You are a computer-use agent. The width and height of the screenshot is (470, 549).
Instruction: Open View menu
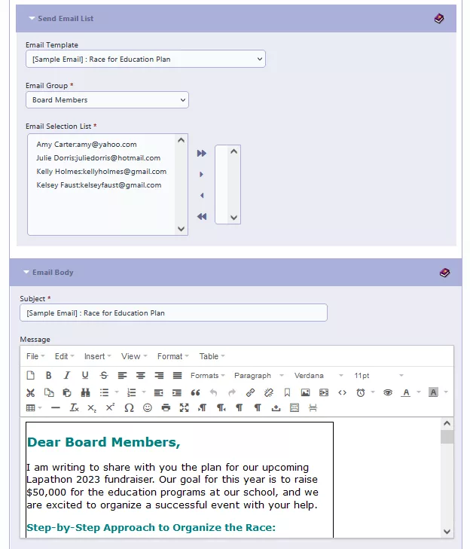click(134, 356)
